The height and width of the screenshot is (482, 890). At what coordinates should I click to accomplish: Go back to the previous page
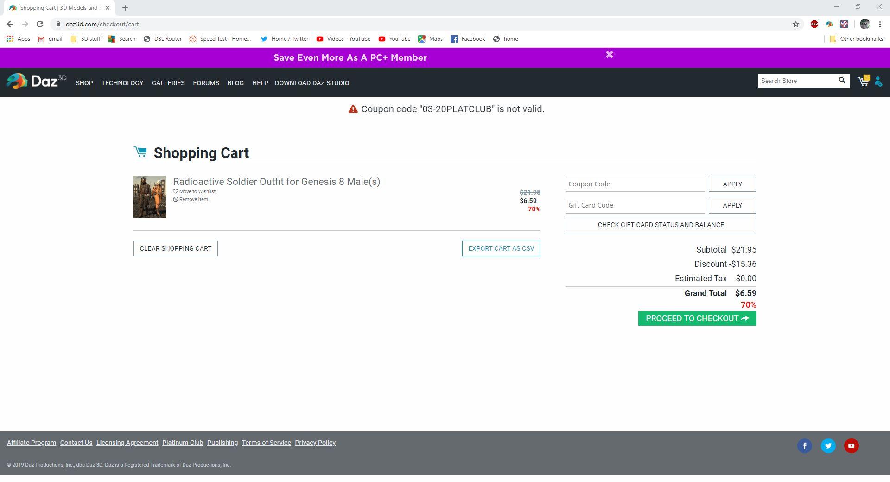point(10,24)
